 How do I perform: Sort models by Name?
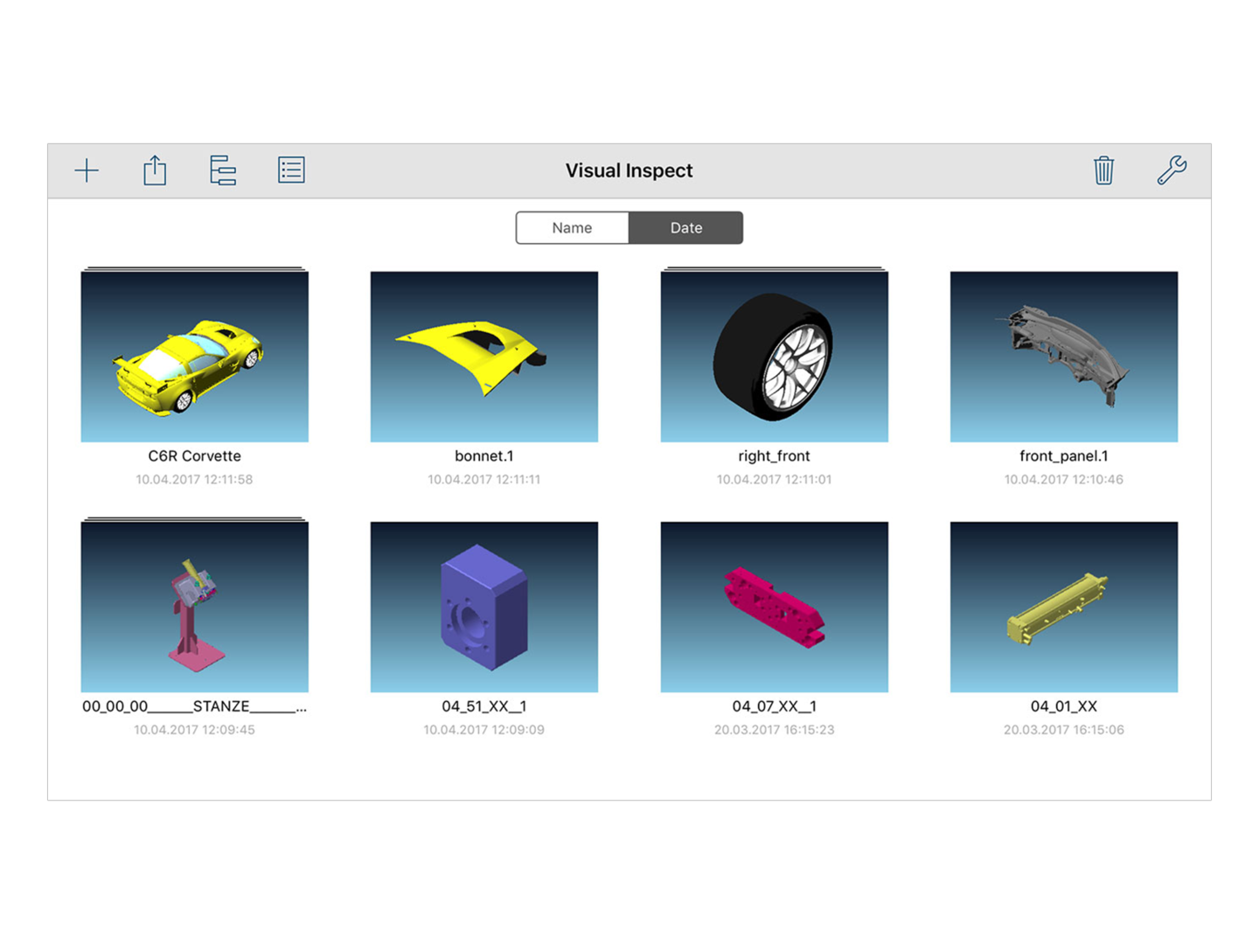(572, 227)
